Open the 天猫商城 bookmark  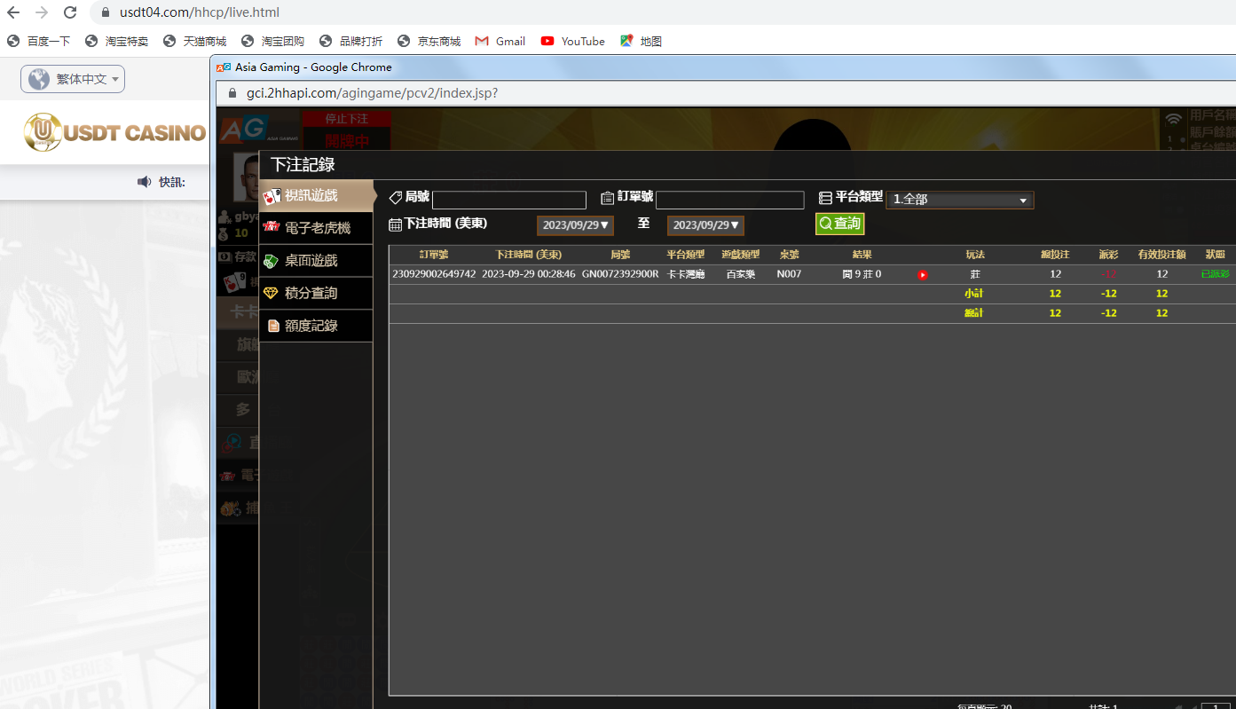tap(195, 41)
